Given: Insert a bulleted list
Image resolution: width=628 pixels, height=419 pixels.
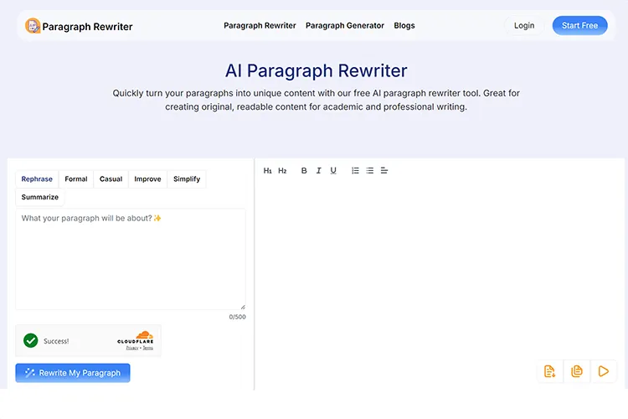Looking at the screenshot, I should click(369, 171).
